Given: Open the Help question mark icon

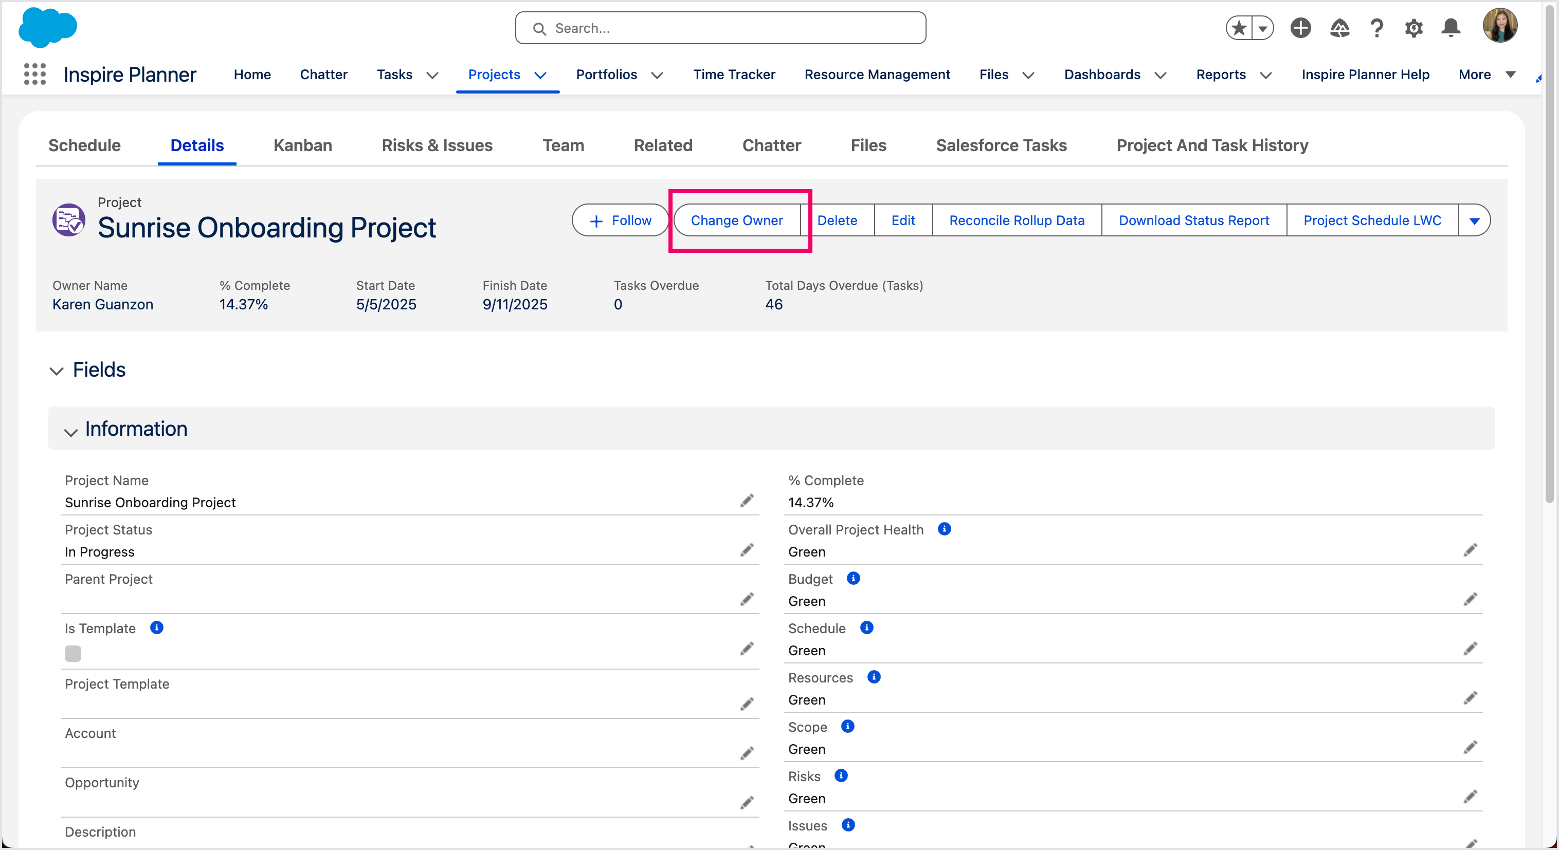Looking at the screenshot, I should coord(1377,28).
